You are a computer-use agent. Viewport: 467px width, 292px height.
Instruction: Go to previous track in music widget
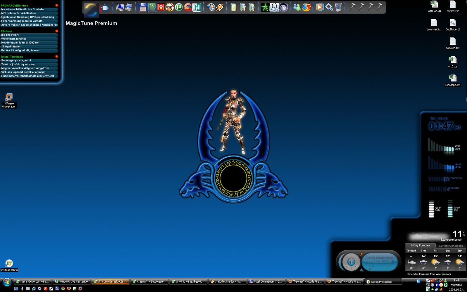347,258
